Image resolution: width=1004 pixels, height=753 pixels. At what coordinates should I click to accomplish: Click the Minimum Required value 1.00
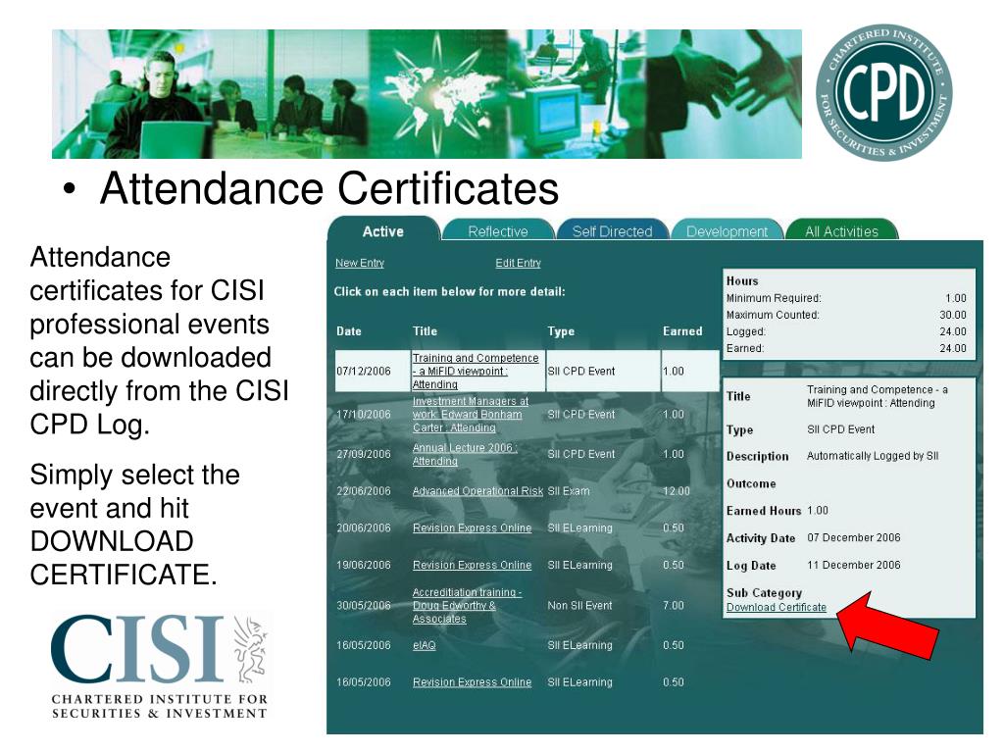point(955,298)
